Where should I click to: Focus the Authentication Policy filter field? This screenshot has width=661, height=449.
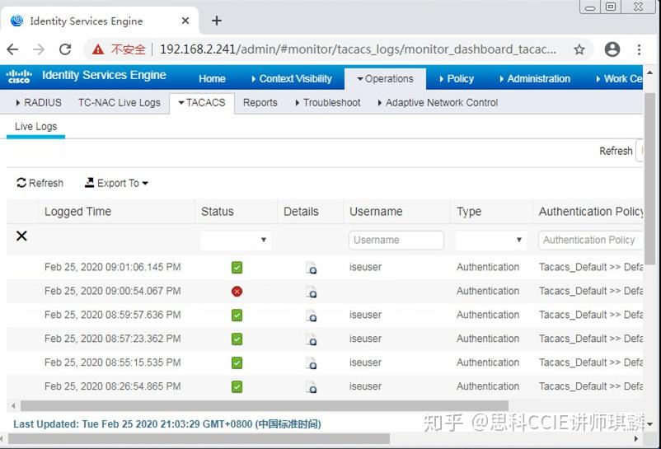[x=590, y=240]
